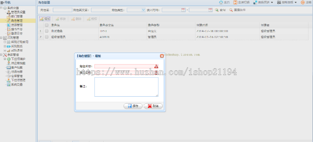Tick the select-all checkbox in table header
The width and height of the screenshot is (313, 142).
click(47, 25)
